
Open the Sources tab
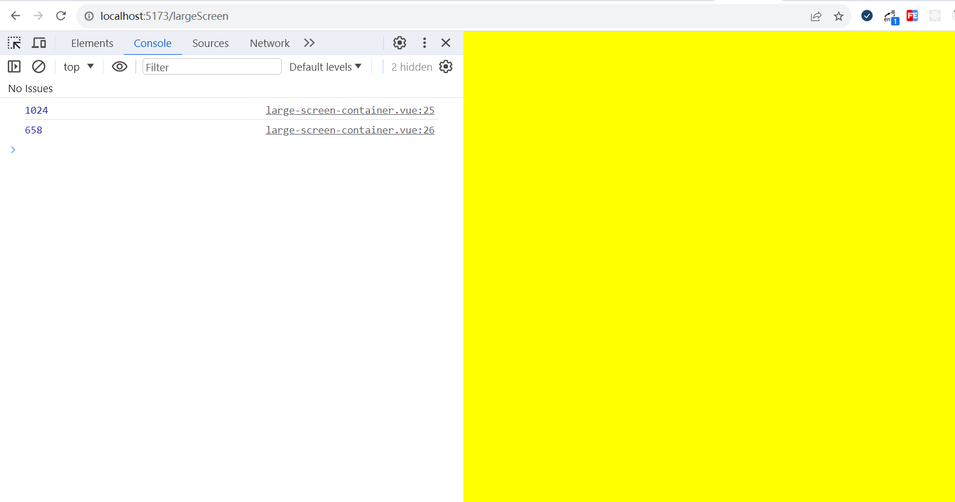210,43
